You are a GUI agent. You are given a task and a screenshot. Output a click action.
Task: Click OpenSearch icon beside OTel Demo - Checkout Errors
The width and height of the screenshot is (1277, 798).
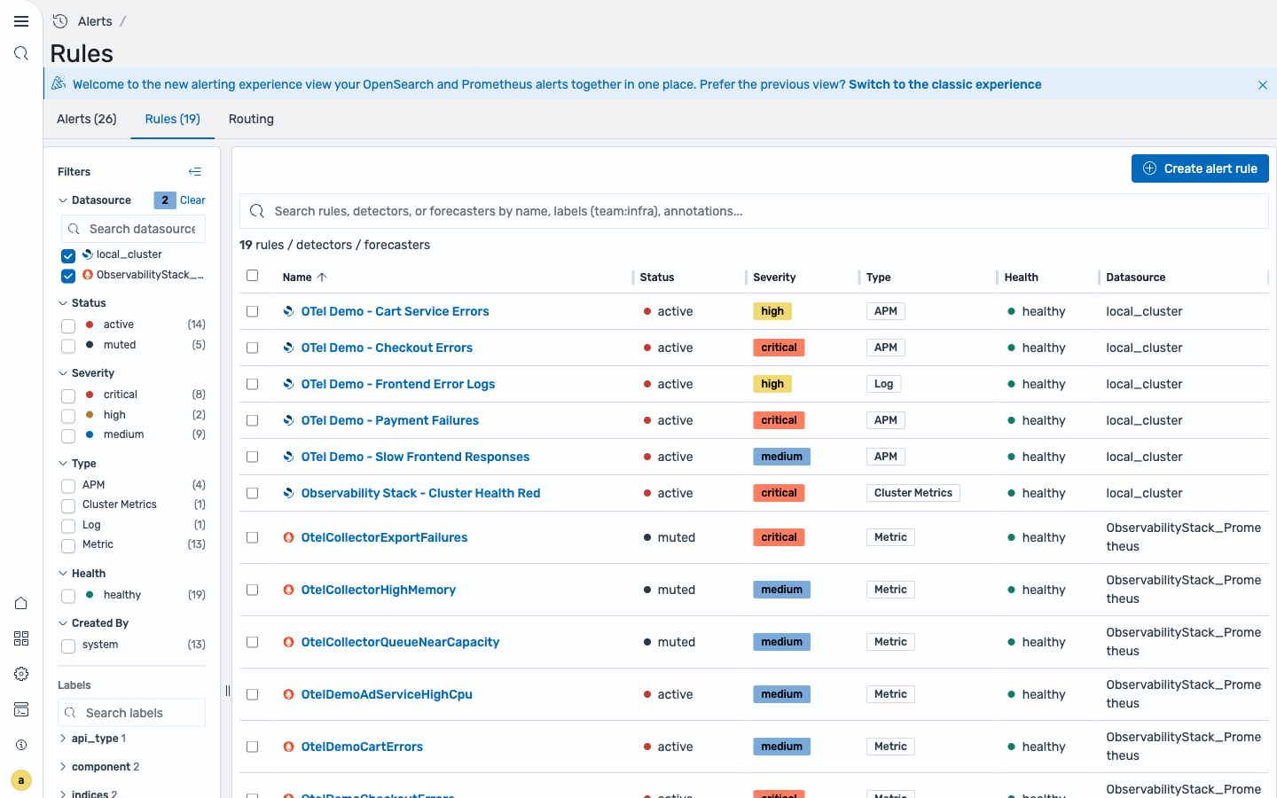click(x=288, y=348)
